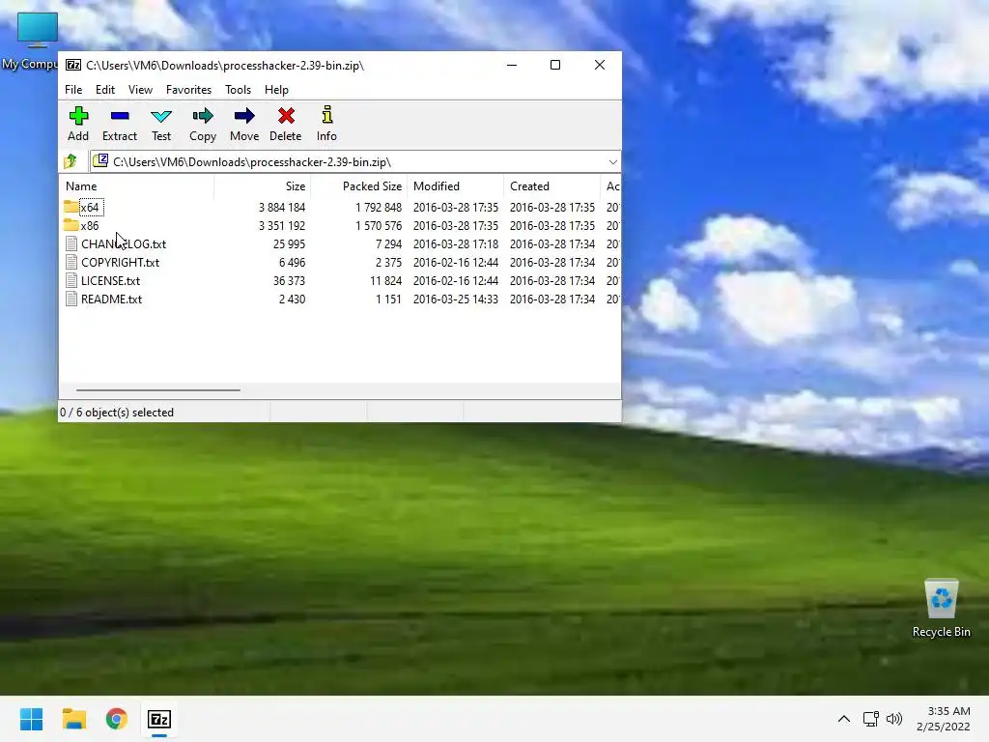
Task: Click status bar '0 / 6 object(s) selected'
Action: pos(117,412)
